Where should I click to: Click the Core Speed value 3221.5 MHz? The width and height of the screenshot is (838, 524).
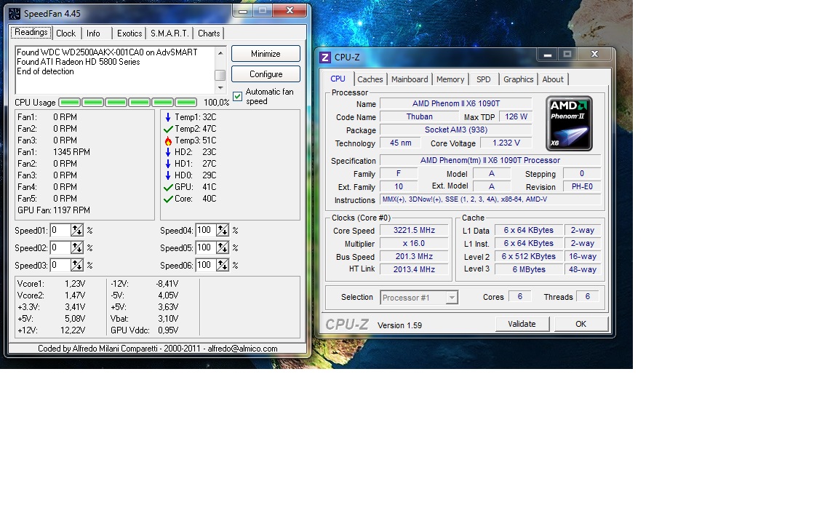tap(414, 231)
